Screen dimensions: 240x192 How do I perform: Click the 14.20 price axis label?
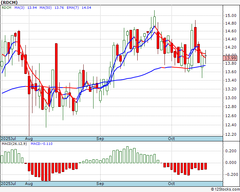[231, 47]
